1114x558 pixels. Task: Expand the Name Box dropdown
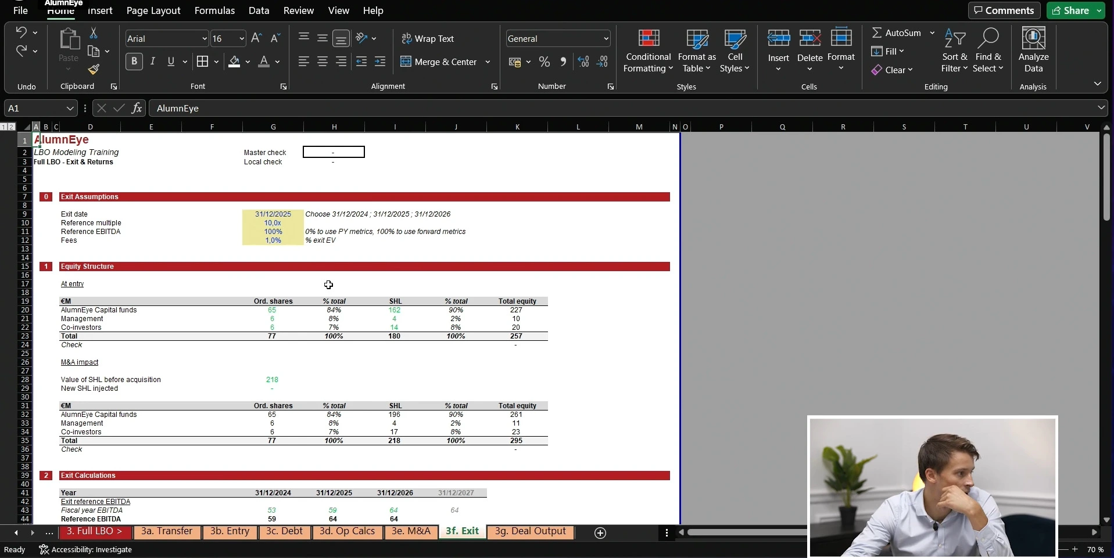70,108
